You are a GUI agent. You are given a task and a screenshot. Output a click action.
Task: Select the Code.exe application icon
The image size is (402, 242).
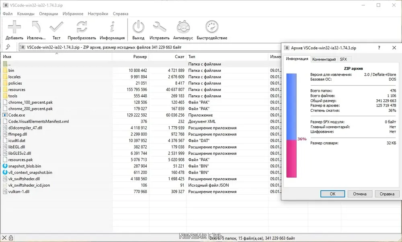[5, 115]
